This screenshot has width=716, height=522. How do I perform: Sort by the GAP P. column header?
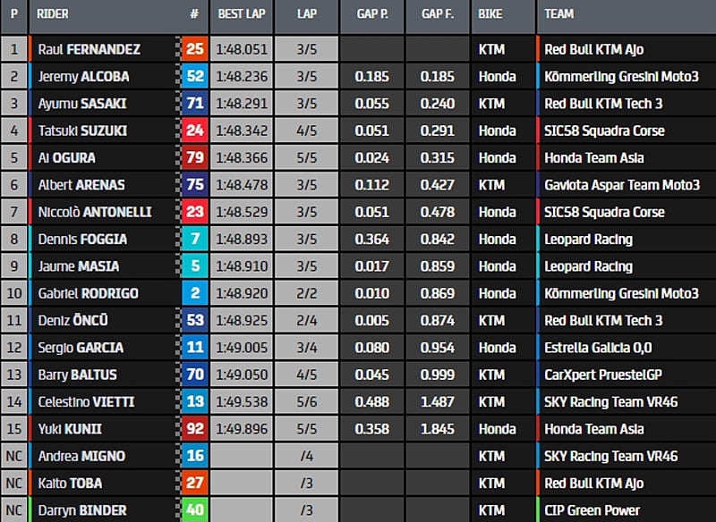(371, 14)
